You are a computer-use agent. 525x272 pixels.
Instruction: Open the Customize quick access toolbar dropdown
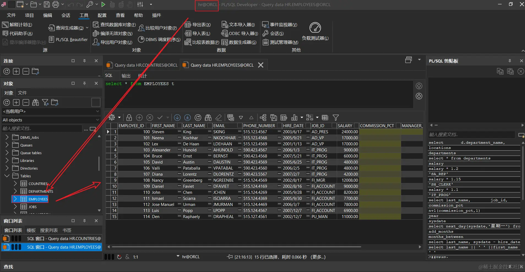coord(151,4)
